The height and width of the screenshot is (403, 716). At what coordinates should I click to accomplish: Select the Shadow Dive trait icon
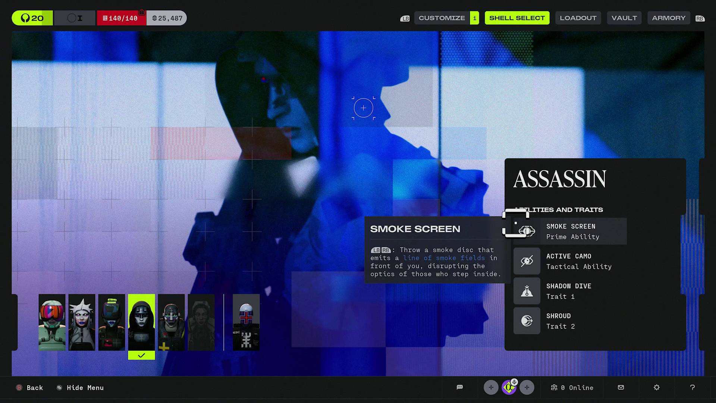pyautogui.click(x=527, y=291)
